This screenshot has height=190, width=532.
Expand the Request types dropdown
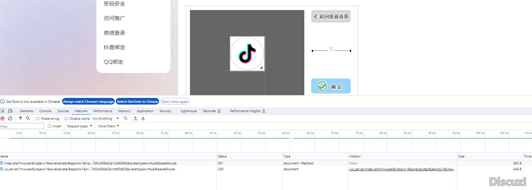80,126
